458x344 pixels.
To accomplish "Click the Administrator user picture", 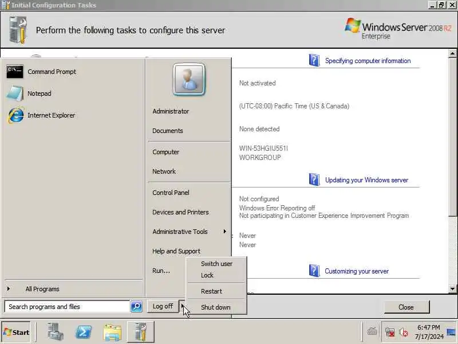I will [x=189, y=79].
